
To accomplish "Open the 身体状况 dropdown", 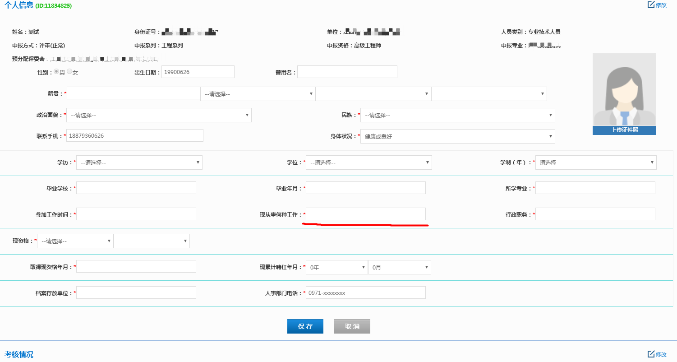I will pos(457,136).
